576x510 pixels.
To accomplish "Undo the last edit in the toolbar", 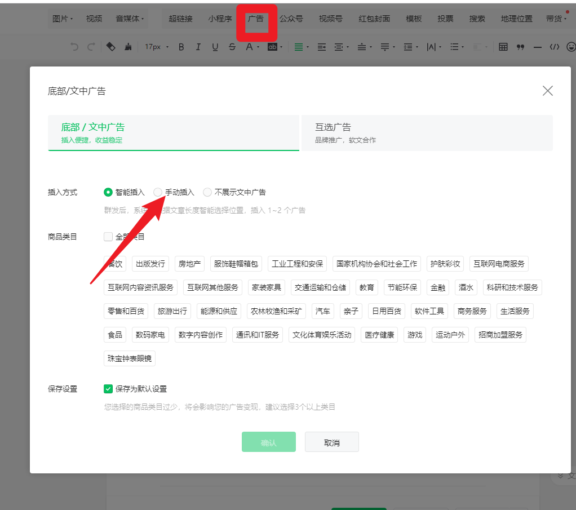I will [x=74, y=47].
